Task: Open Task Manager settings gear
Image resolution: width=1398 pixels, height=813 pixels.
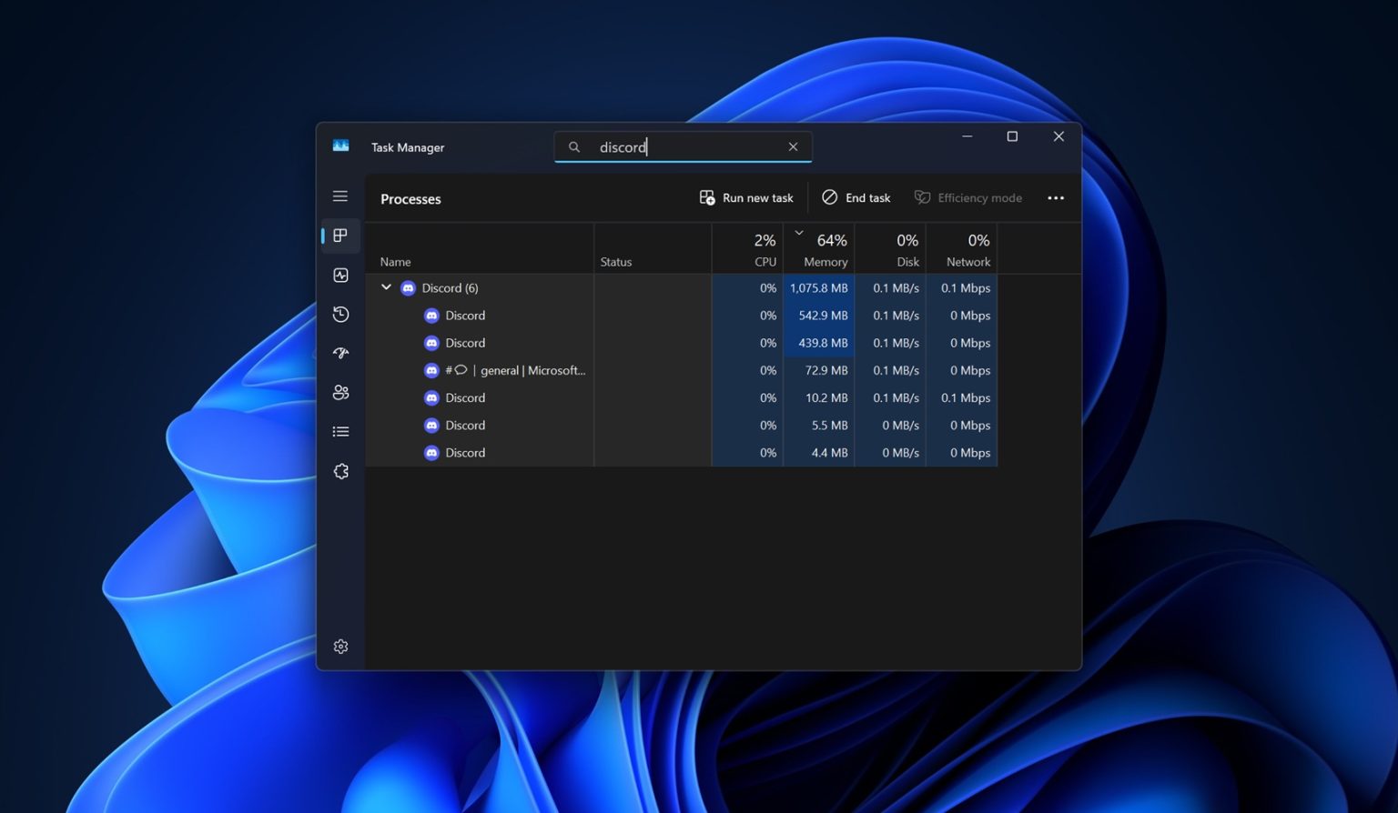Action: click(x=340, y=647)
